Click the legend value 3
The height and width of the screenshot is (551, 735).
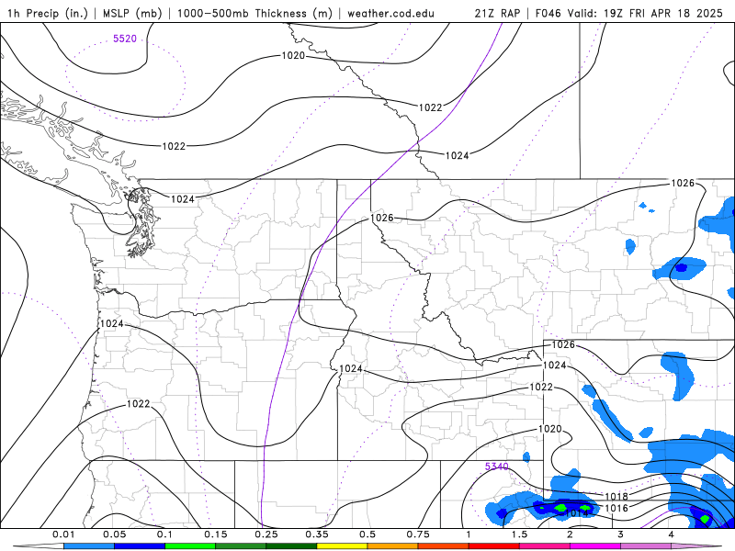pos(621,534)
